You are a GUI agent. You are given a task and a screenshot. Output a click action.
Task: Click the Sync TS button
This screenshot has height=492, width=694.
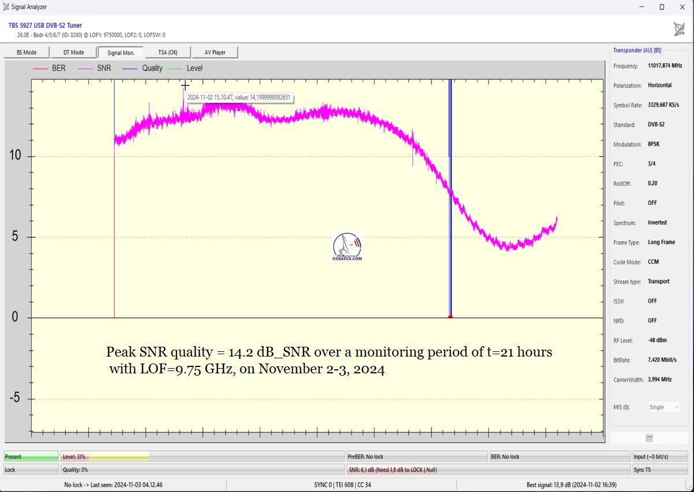click(x=660, y=469)
